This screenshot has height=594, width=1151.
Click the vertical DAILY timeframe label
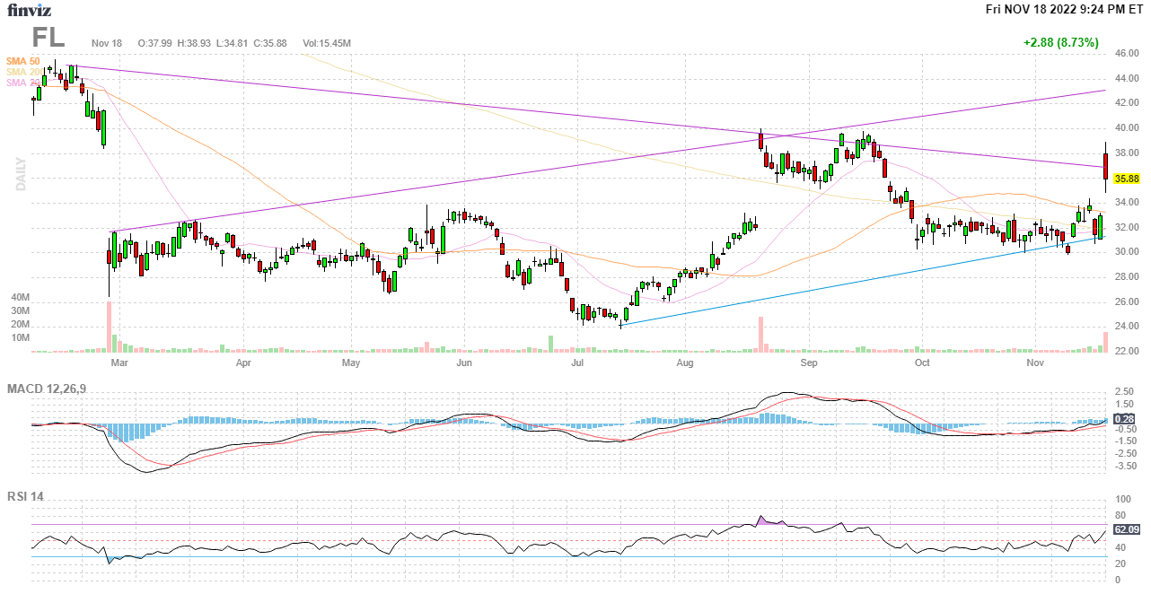pyautogui.click(x=20, y=174)
